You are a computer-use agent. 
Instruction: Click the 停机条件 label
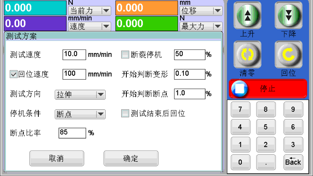coord(25,113)
